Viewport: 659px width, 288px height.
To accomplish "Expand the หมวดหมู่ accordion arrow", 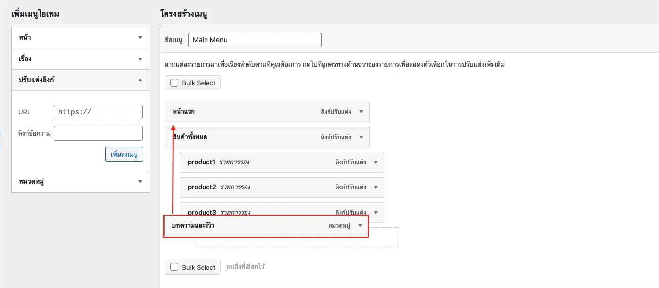I will (x=140, y=182).
